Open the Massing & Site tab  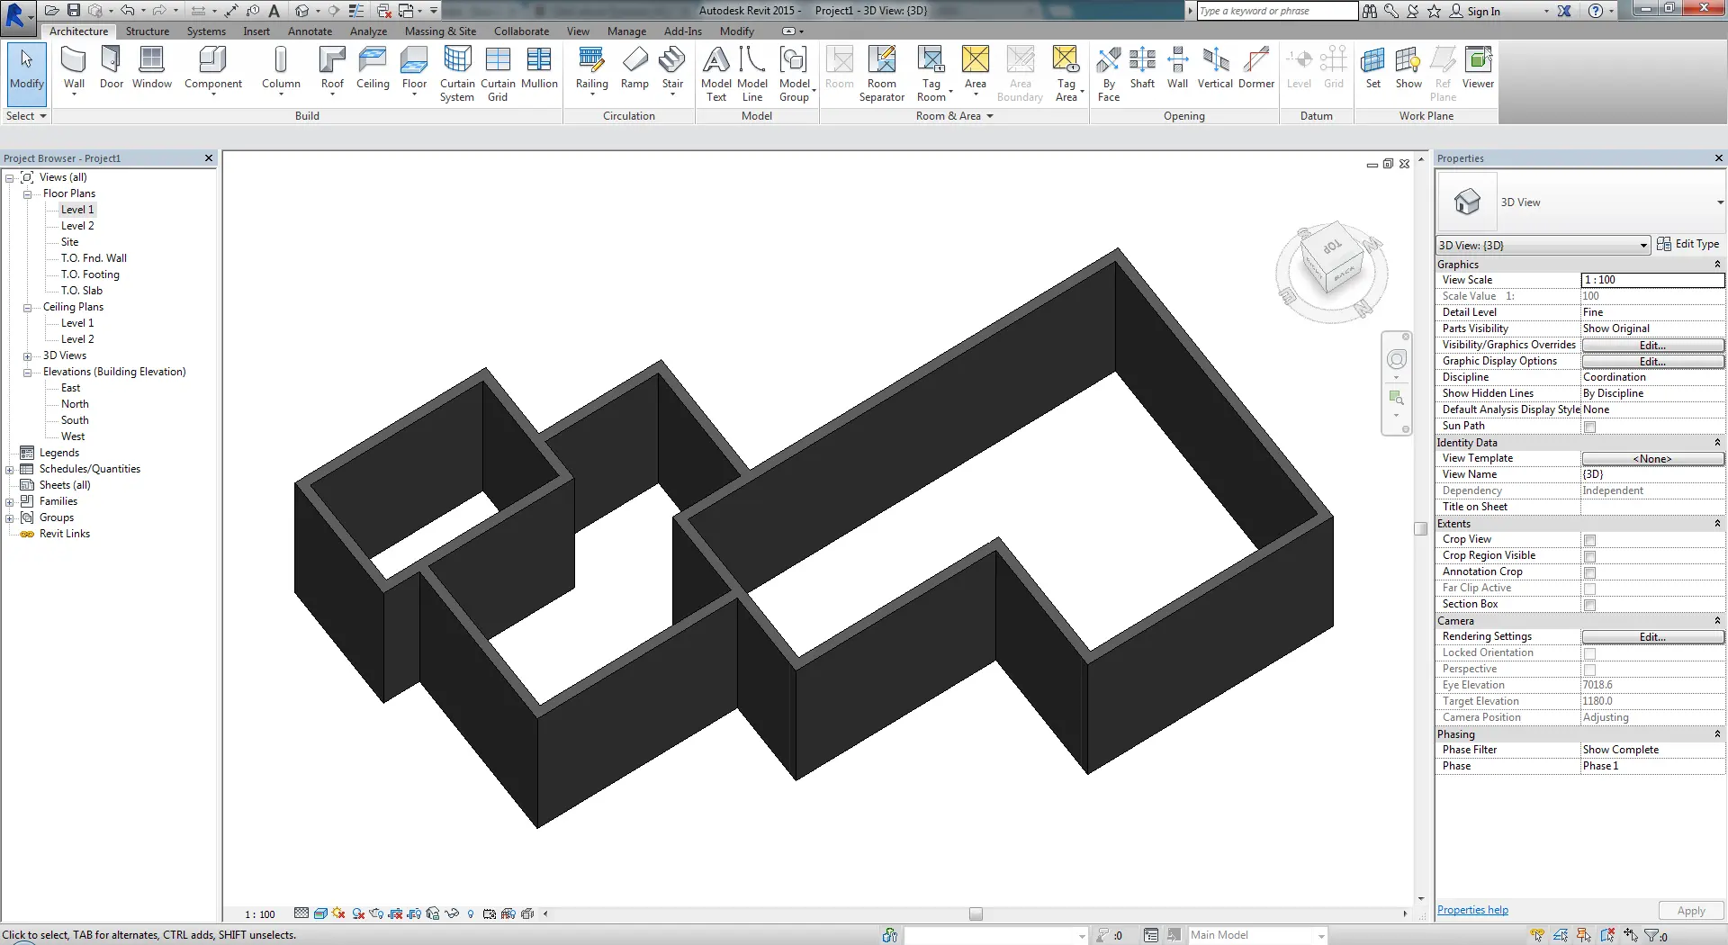(440, 31)
